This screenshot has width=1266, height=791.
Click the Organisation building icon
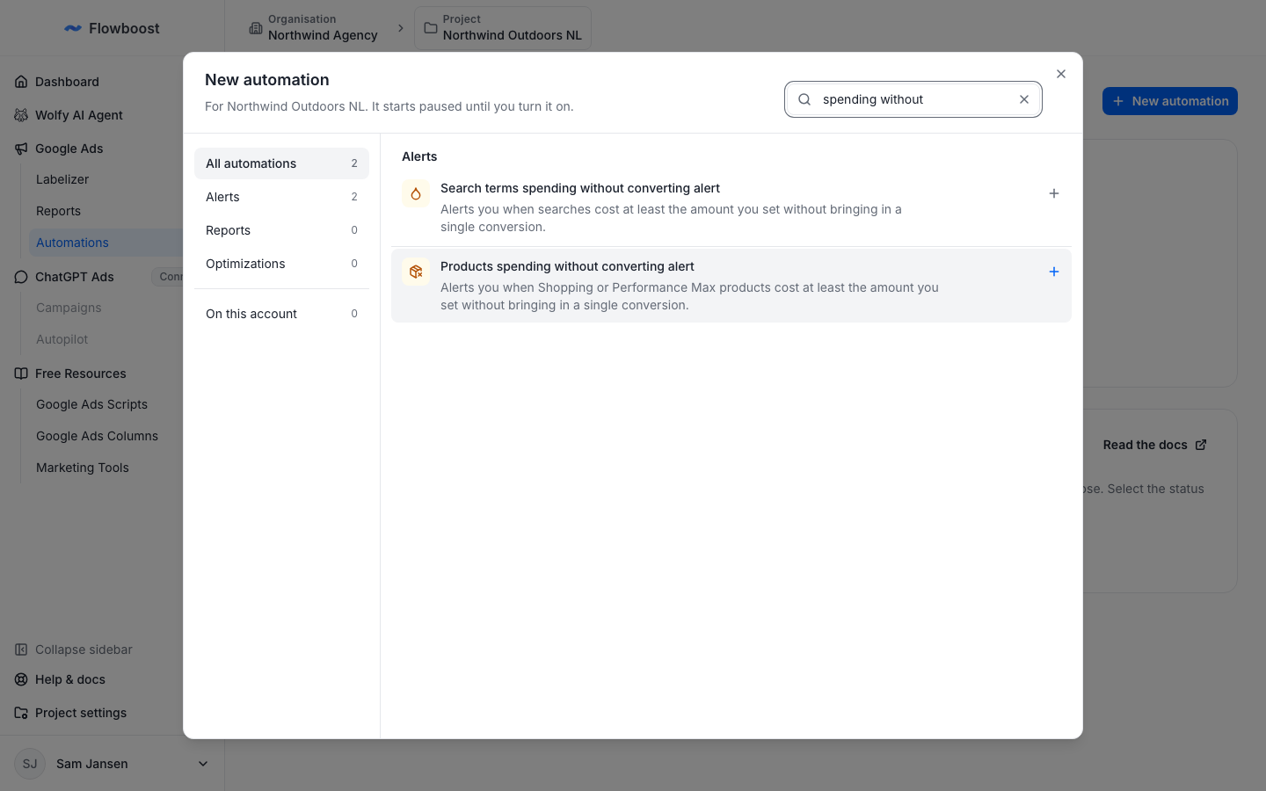coord(255,28)
